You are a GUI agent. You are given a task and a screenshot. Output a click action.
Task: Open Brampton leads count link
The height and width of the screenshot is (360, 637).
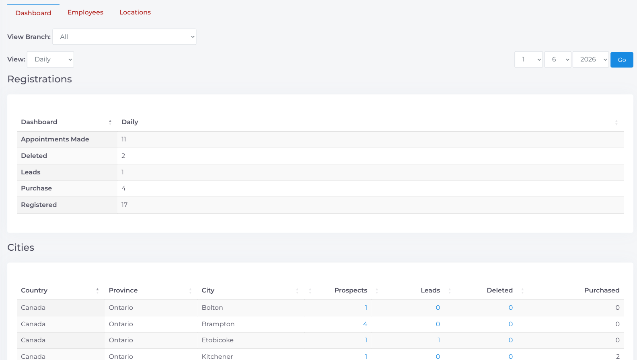[x=438, y=324]
